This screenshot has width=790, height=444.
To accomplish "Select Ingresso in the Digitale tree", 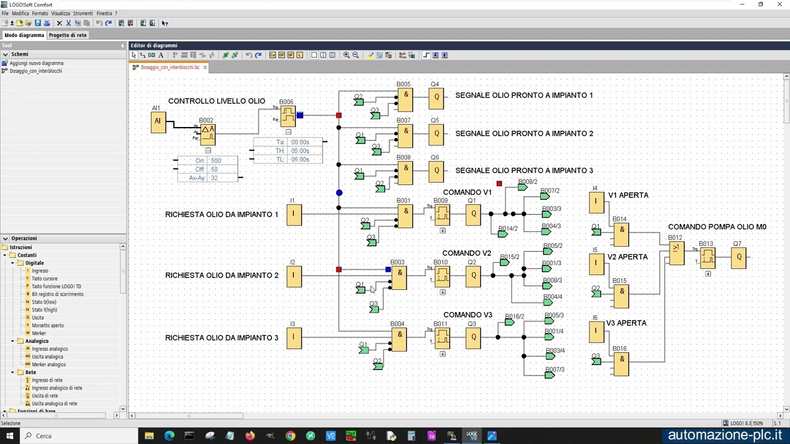I will (x=39, y=271).
